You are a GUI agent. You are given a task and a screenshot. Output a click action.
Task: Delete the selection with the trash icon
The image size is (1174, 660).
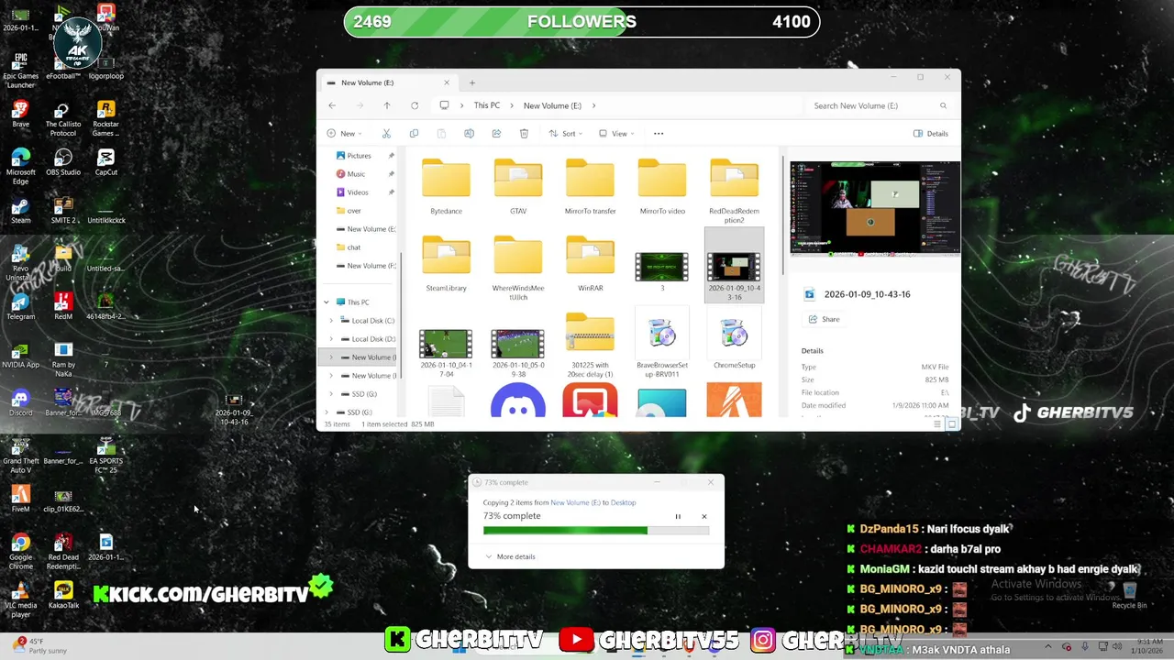(524, 134)
